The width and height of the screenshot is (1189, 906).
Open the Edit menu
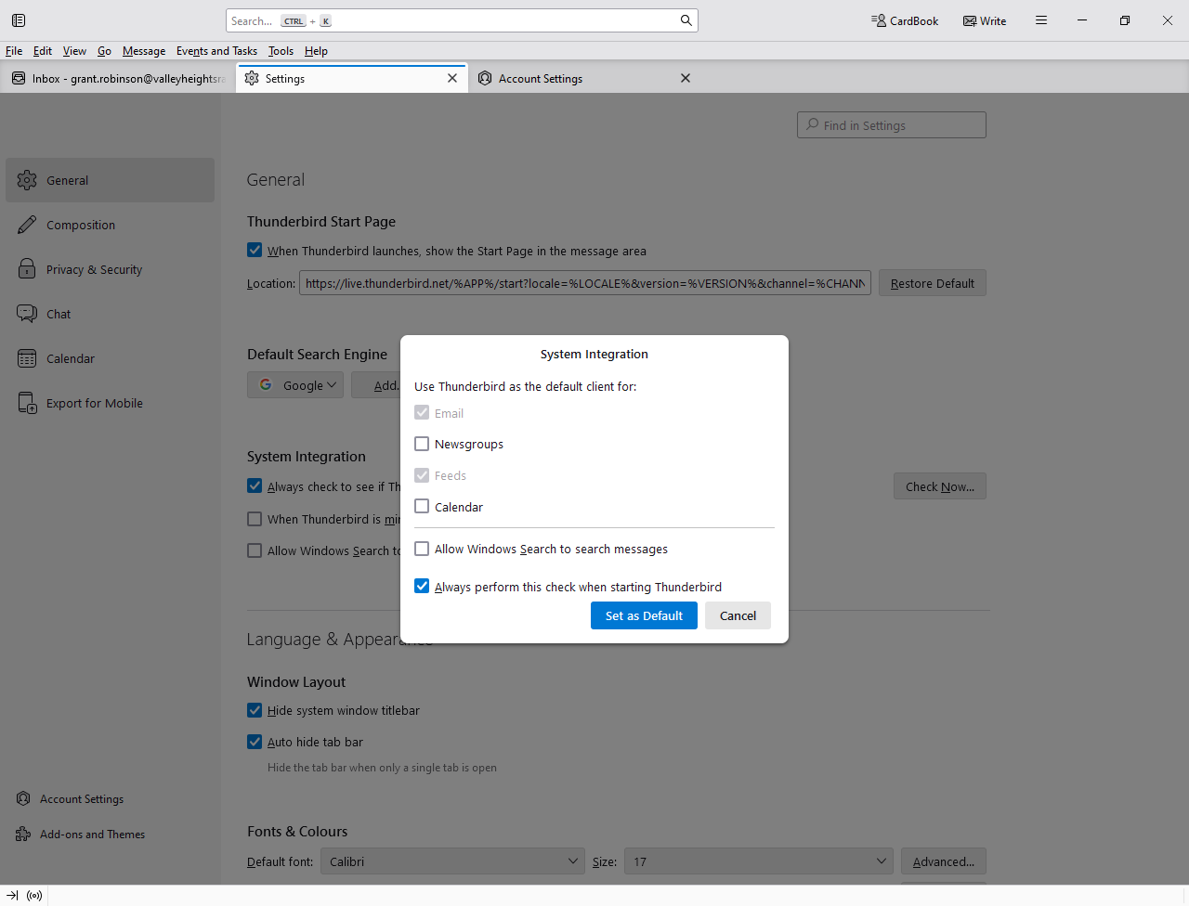(43, 51)
